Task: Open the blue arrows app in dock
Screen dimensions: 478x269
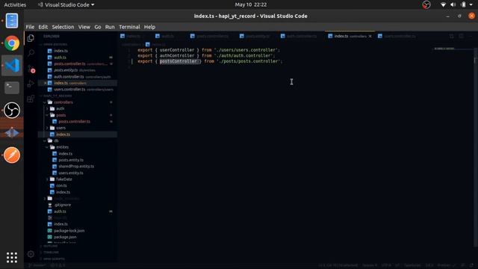Action: [12, 133]
